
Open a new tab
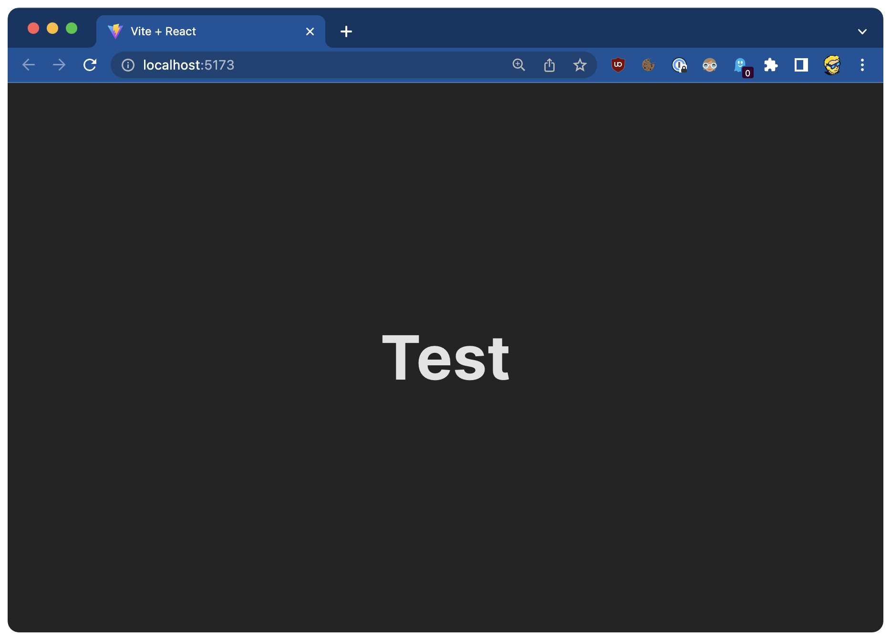346,31
